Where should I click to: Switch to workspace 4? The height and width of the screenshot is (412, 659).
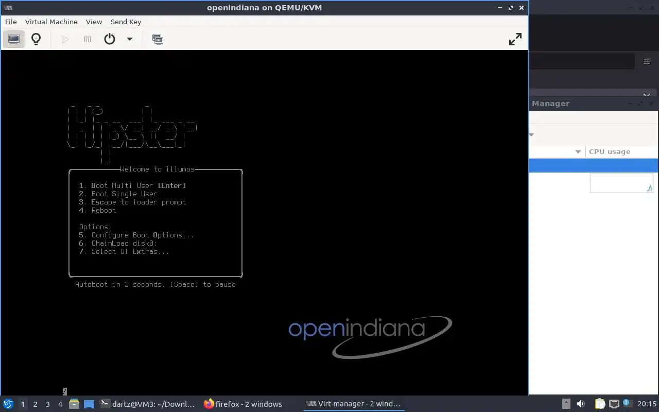(x=60, y=404)
